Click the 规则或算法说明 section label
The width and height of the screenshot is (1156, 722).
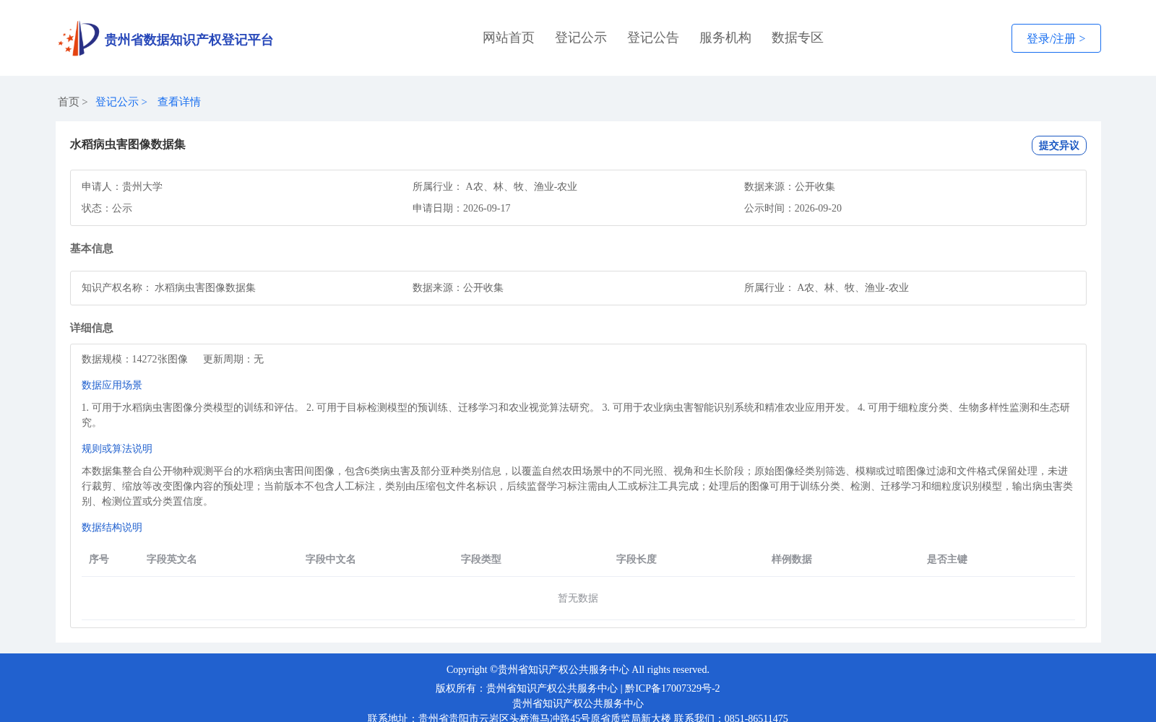pyautogui.click(x=117, y=449)
